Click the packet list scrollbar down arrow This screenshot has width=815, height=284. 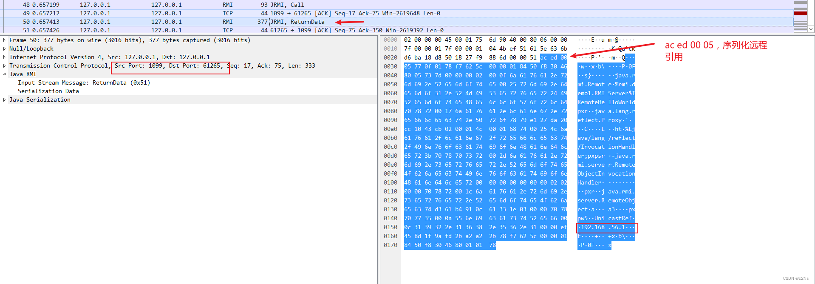(811, 29)
